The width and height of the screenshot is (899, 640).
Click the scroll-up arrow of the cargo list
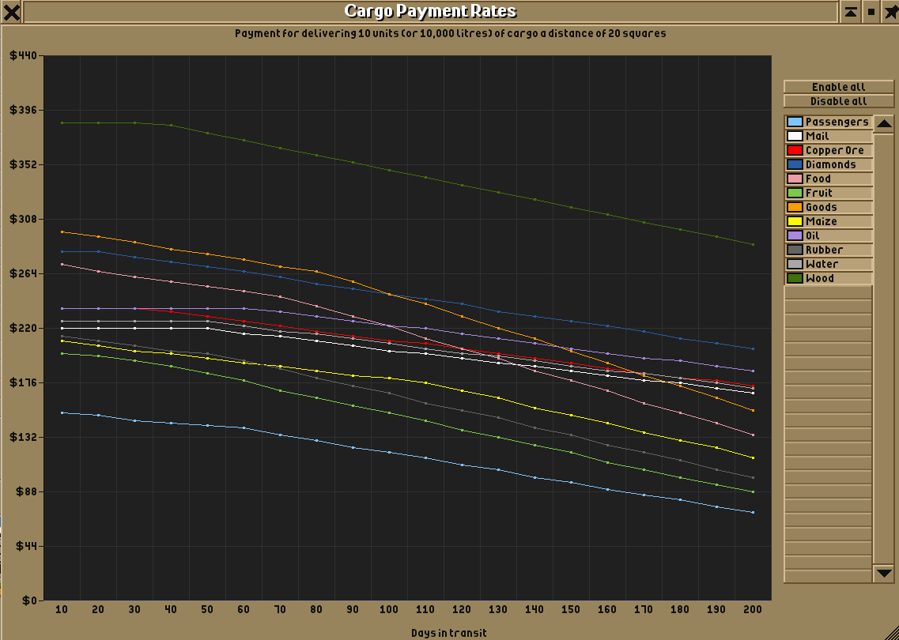(x=885, y=124)
